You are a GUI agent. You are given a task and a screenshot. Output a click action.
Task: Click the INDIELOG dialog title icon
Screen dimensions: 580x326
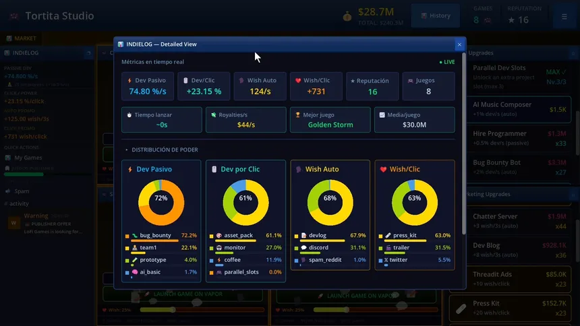pos(121,44)
